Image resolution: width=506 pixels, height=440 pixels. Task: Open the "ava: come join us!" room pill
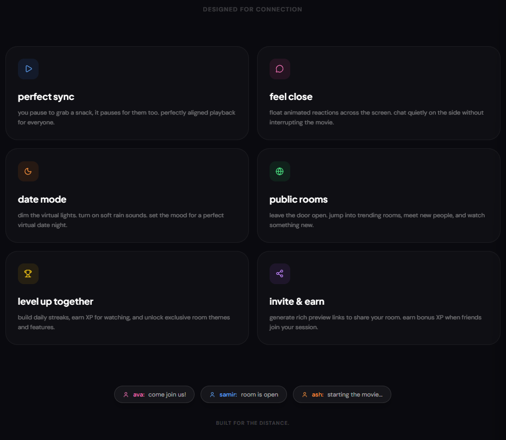pyautogui.click(x=154, y=394)
